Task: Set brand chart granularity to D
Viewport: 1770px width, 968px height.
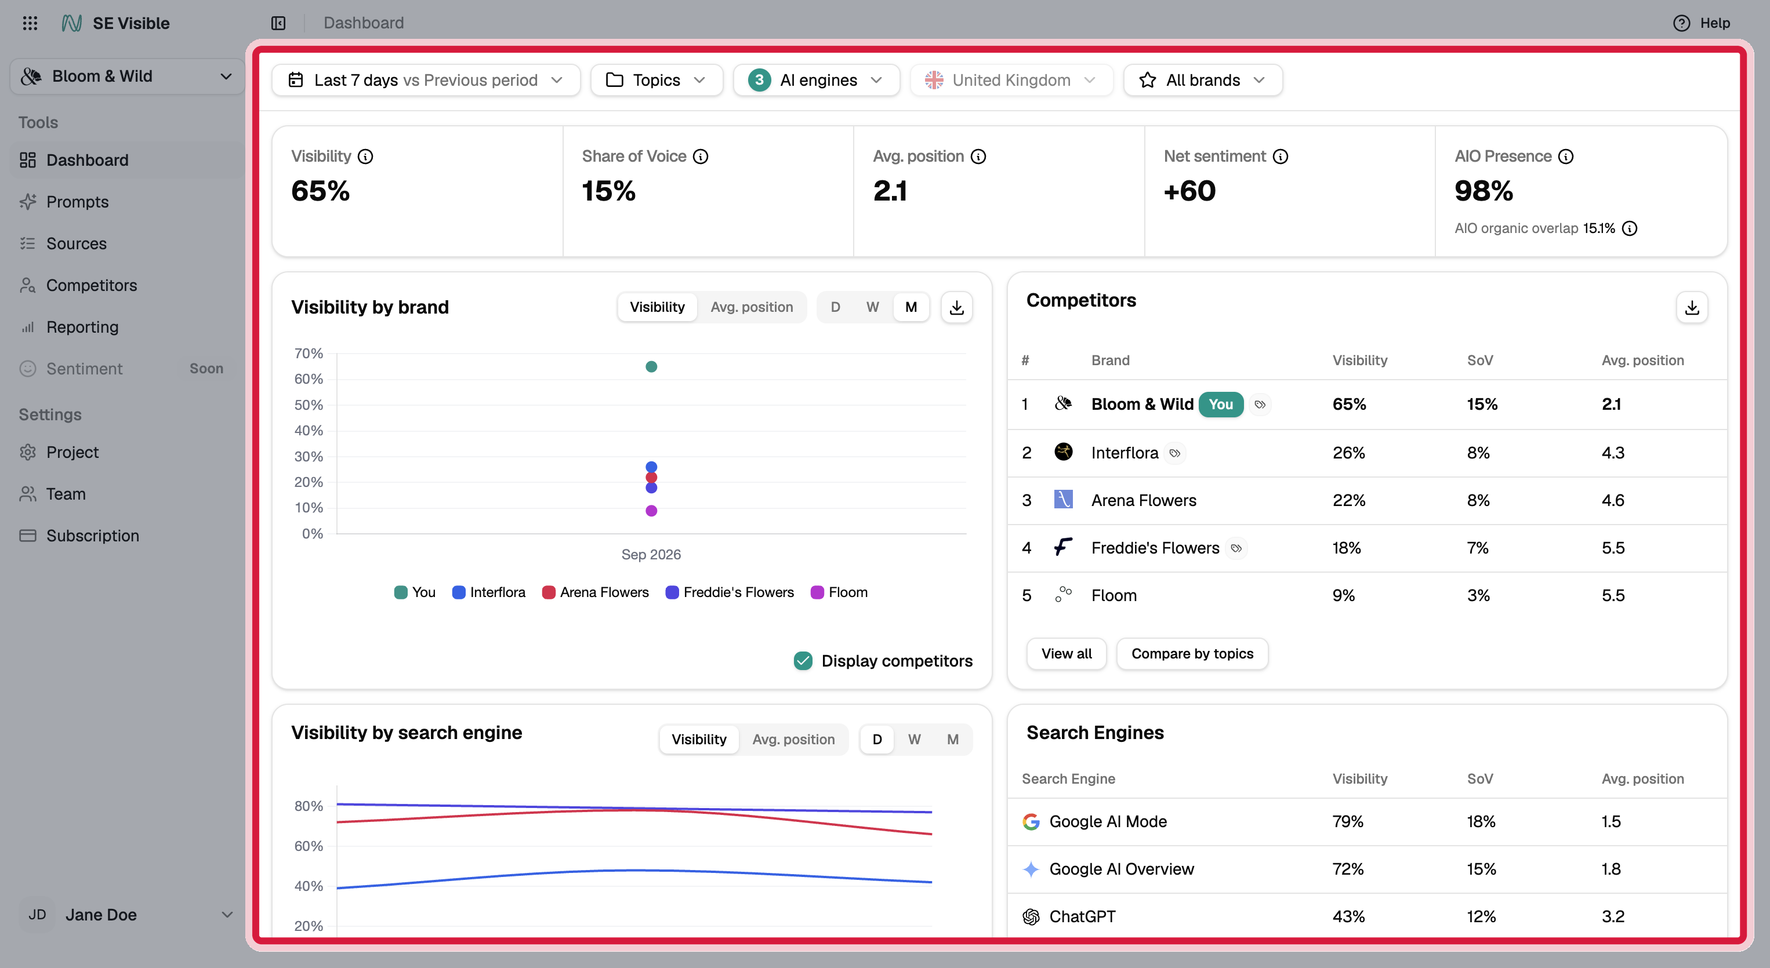Action: click(835, 308)
